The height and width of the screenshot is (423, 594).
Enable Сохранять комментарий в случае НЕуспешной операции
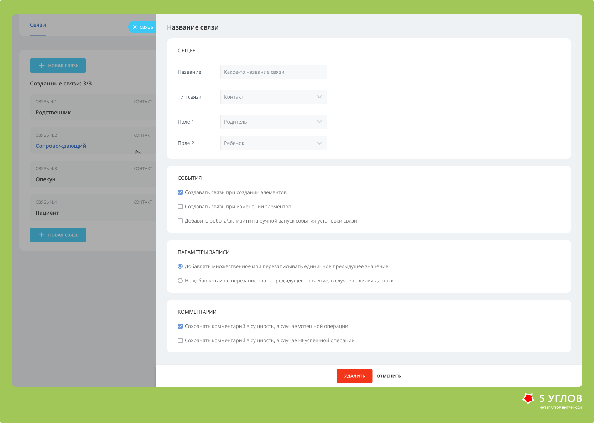pyautogui.click(x=180, y=340)
